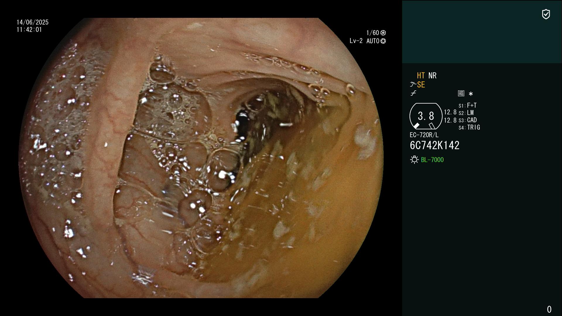This screenshot has height=316, width=562.
Task: Click the serial number 6C742K142
Action: pos(435,145)
